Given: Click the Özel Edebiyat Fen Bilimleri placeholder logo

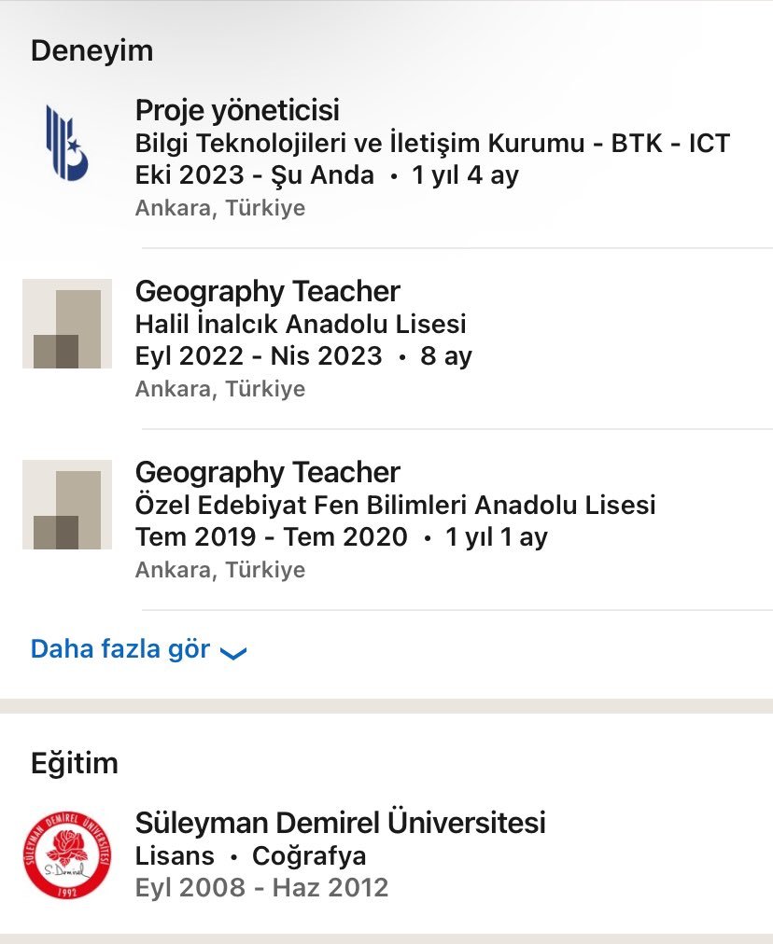Looking at the screenshot, I should coord(66,504).
